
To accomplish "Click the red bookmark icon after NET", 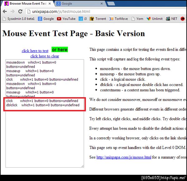I will [182, 19].
